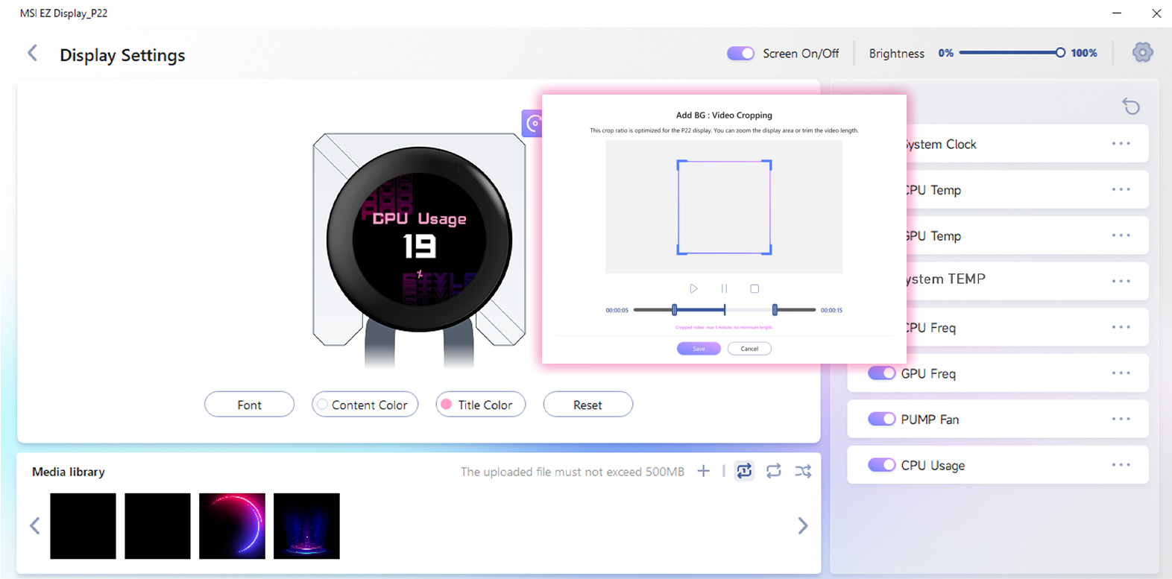The image size is (1172, 579).
Task: Select the blue stage light media thumbnail
Action: coord(306,526)
